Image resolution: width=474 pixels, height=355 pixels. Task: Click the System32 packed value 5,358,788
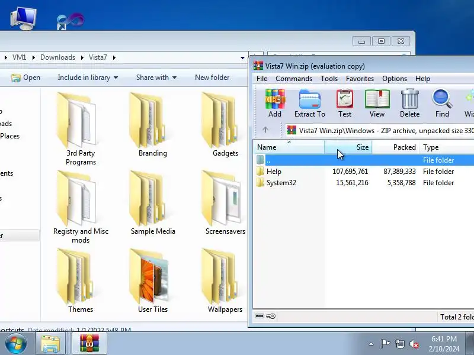click(401, 183)
